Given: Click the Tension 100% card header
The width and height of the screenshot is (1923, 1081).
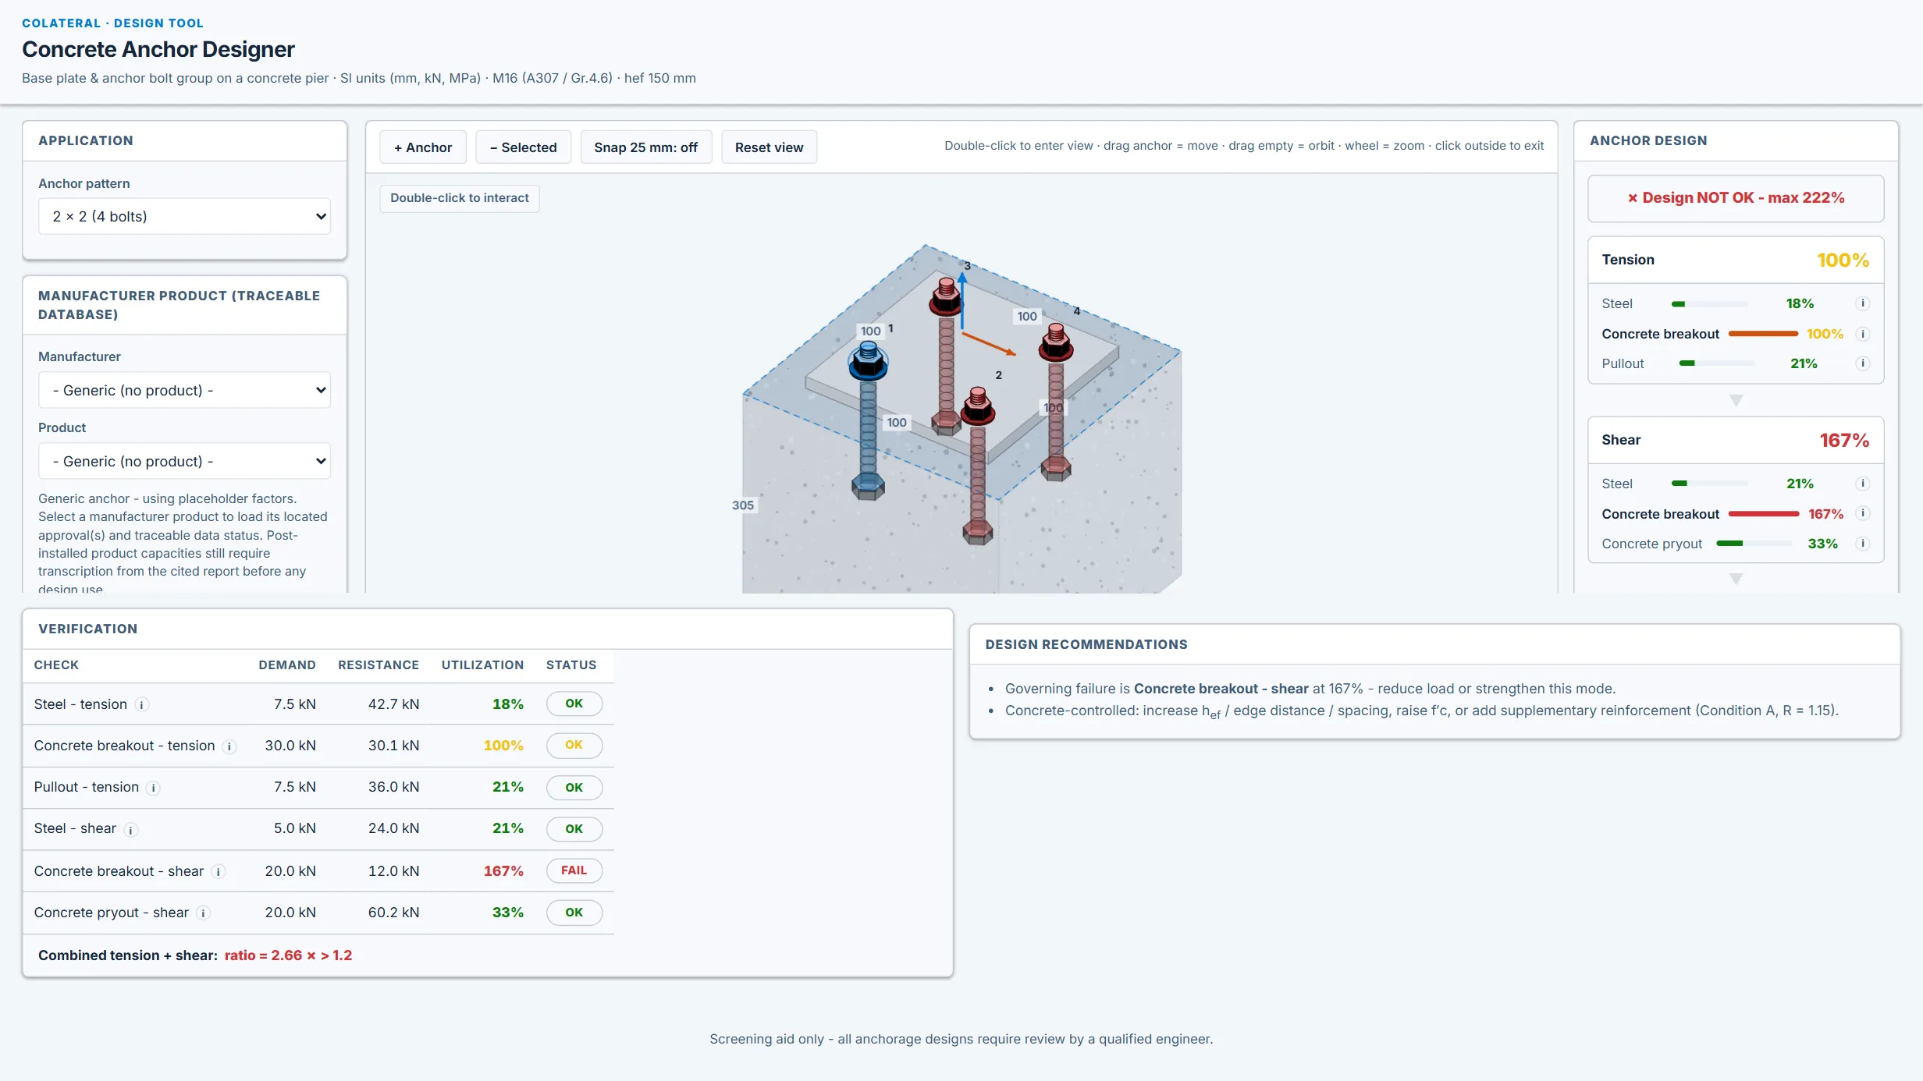Looking at the screenshot, I should (x=1736, y=260).
